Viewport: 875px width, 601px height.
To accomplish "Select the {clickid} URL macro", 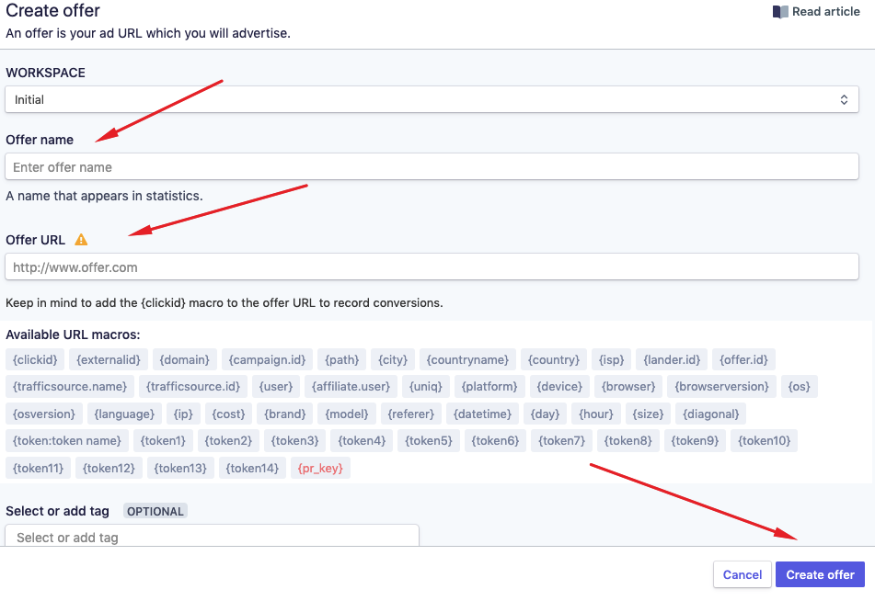I will (x=34, y=358).
